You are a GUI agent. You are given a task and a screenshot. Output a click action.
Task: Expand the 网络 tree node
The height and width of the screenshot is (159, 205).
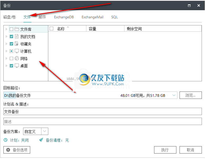6,59
